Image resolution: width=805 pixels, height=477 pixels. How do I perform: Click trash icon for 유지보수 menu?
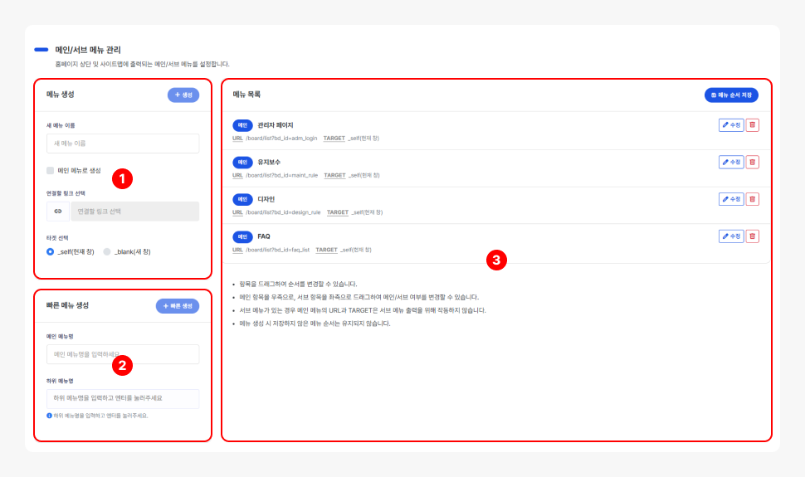click(753, 162)
